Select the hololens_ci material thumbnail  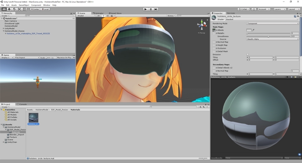tap(33, 117)
